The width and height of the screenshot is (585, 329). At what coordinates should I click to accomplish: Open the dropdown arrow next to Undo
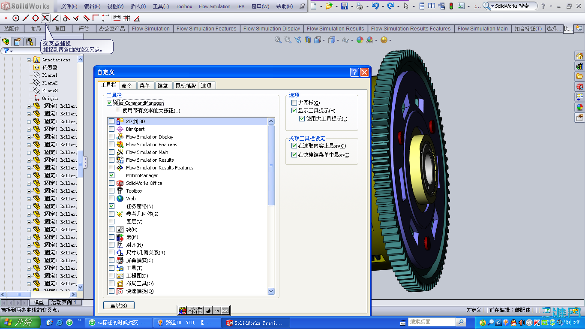[x=382, y=6]
